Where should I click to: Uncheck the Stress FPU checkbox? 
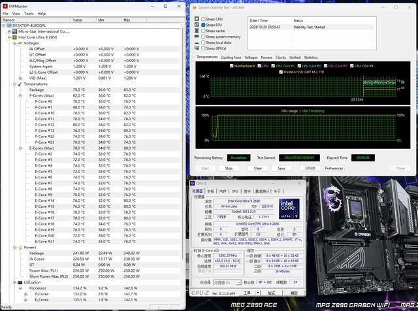[203, 25]
